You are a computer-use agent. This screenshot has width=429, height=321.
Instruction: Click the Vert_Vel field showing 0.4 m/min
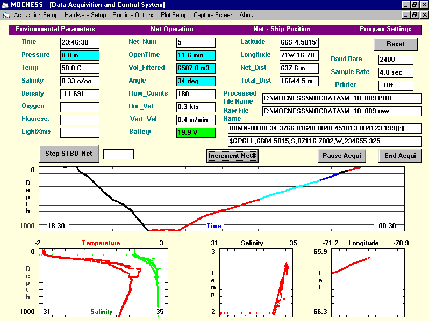click(196, 120)
